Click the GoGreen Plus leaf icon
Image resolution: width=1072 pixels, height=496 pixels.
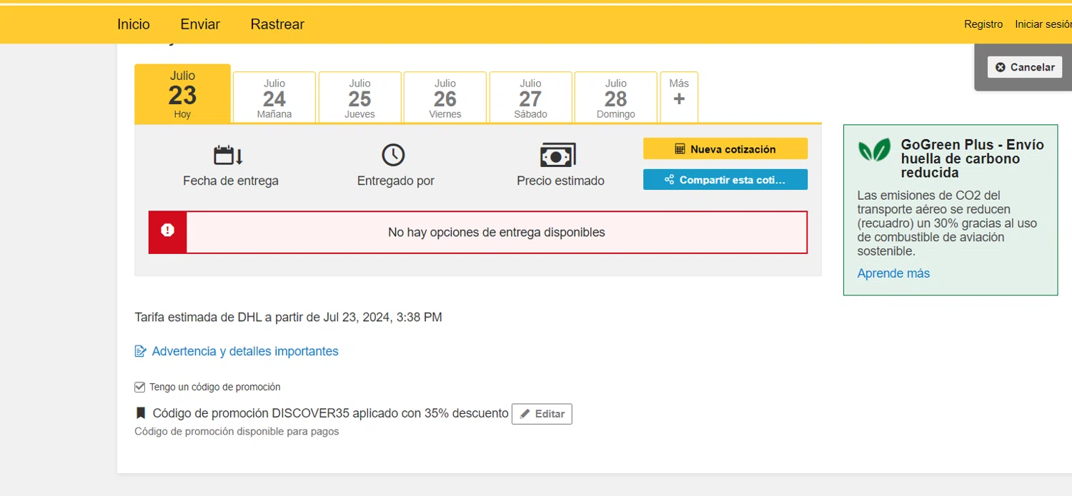pos(875,151)
